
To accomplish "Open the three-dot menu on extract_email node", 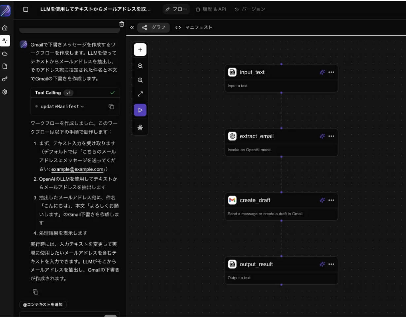I will (x=331, y=136).
